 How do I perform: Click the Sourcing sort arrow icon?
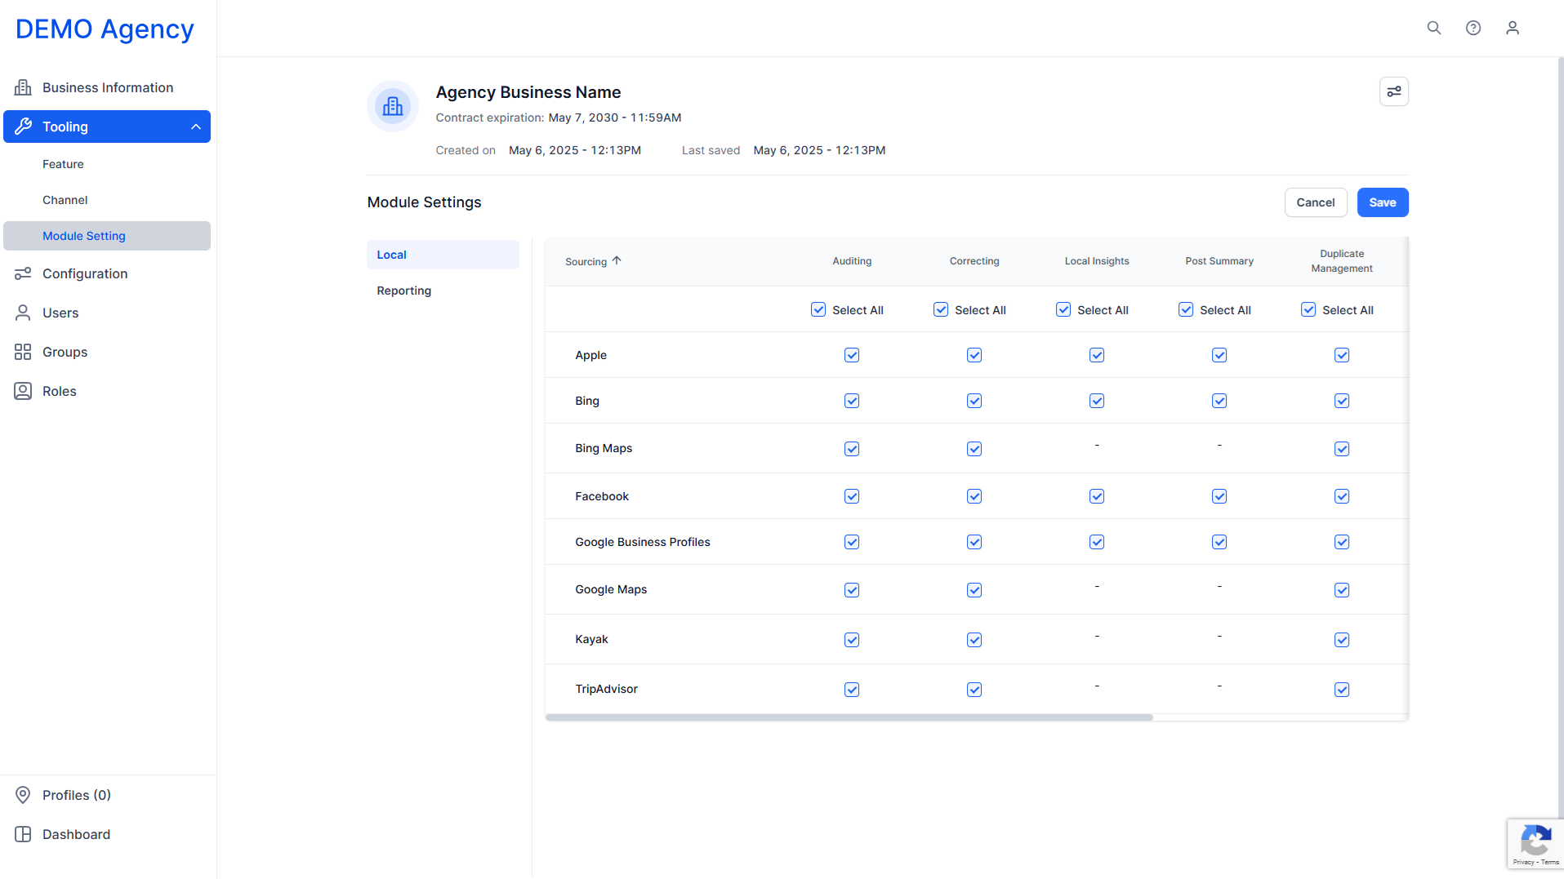pos(617,261)
